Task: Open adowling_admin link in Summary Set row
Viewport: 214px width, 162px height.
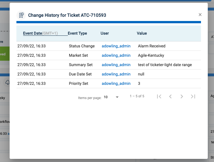Action: click(116, 65)
